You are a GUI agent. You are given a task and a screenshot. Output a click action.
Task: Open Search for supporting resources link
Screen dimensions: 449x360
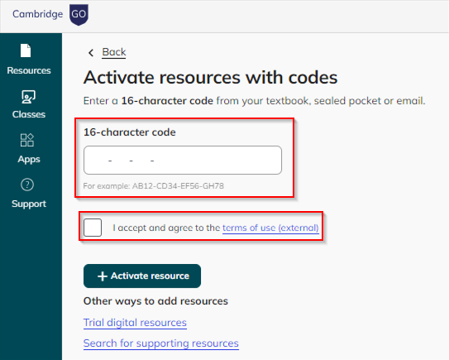161,343
